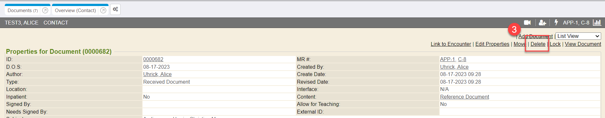The height and width of the screenshot is (118, 605).
Task: Click the Move link
Action: [x=519, y=44]
